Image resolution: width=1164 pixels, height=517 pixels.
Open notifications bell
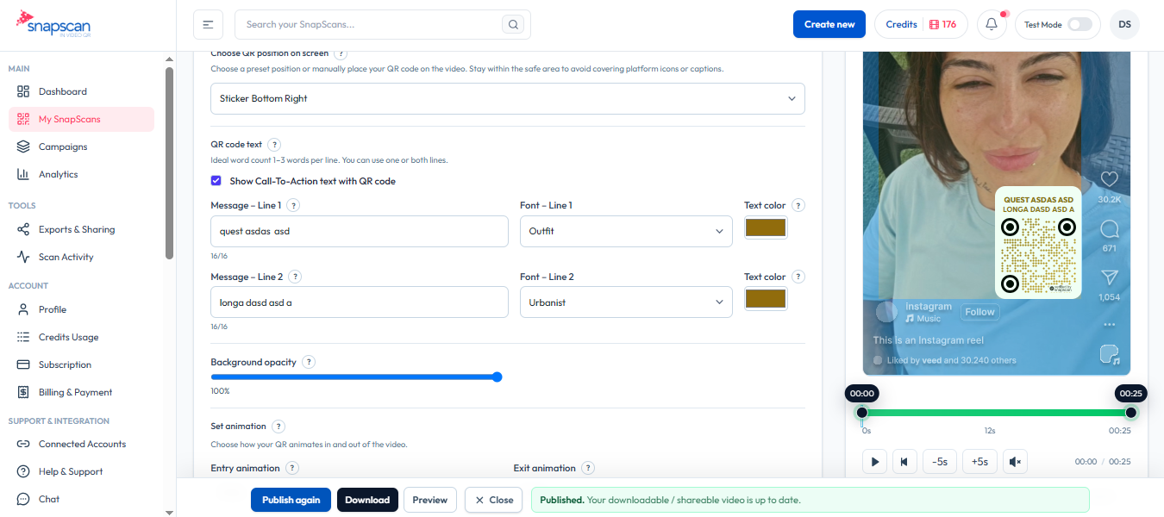(992, 24)
